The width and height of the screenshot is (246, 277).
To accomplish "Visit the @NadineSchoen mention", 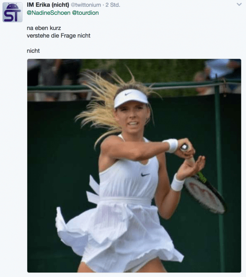I will click(x=49, y=13).
